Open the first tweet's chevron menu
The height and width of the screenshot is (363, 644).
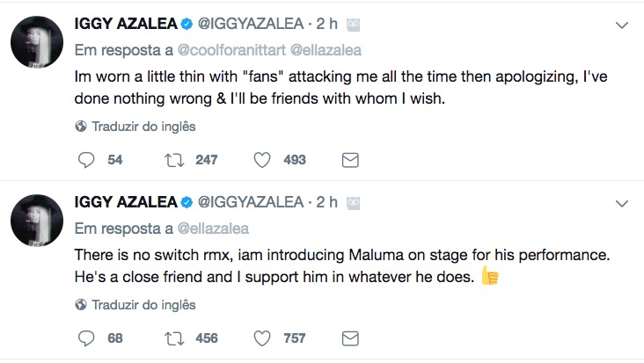coord(623,26)
